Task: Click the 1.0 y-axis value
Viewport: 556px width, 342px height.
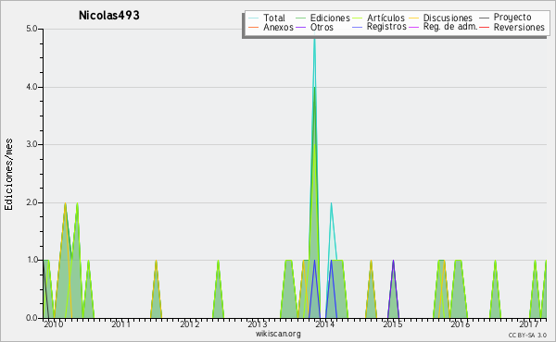Action: point(32,261)
